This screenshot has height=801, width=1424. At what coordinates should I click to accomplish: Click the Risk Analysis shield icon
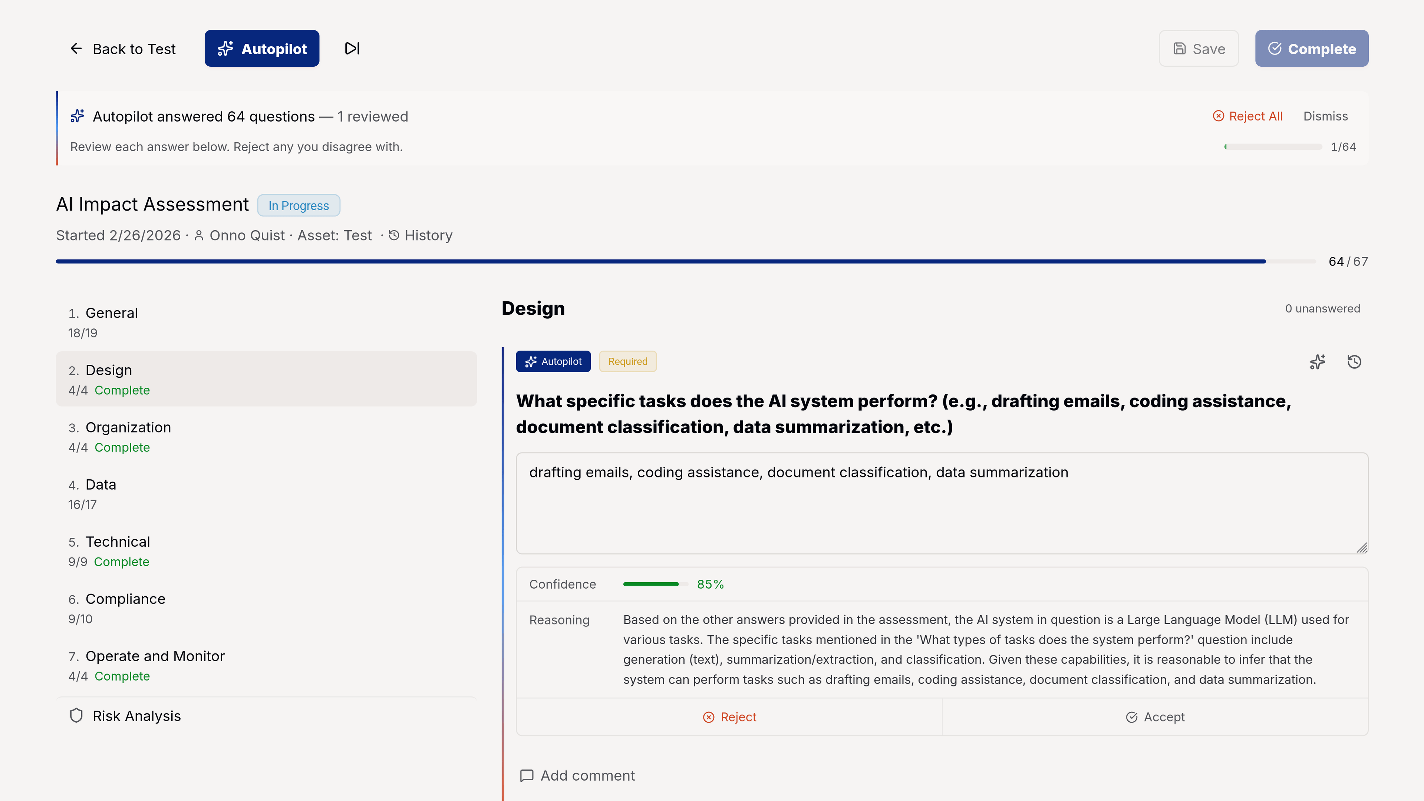[76, 716]
